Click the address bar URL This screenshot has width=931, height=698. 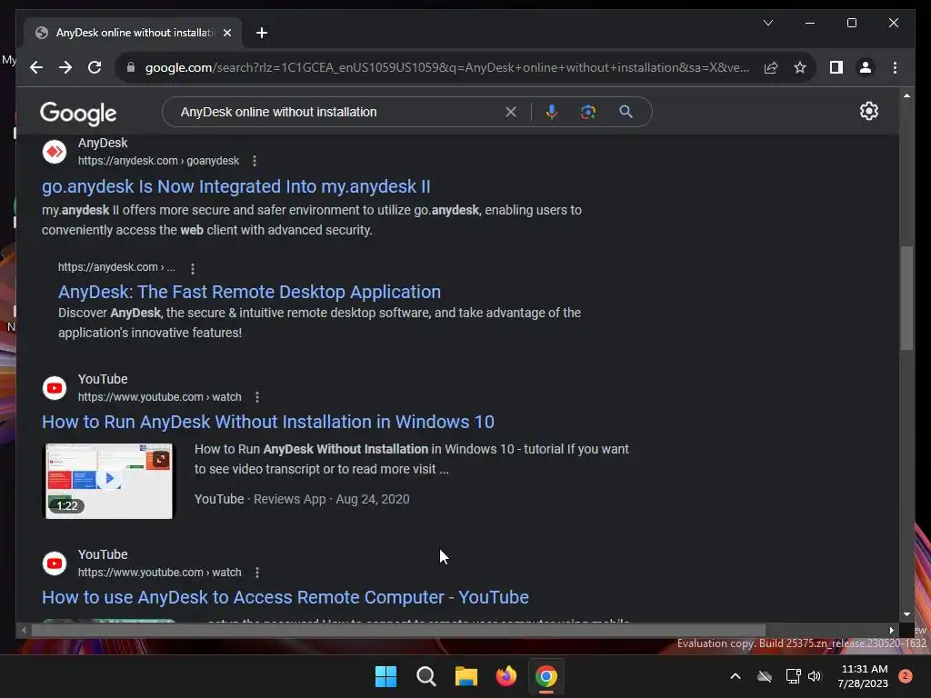pyautogui.click(x=446, y=67)
